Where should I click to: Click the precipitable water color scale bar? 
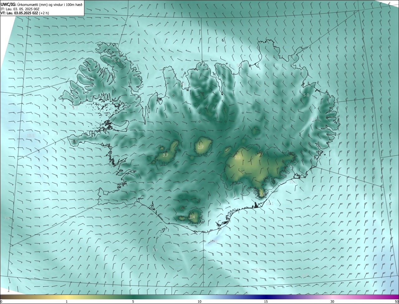point(199,297)
